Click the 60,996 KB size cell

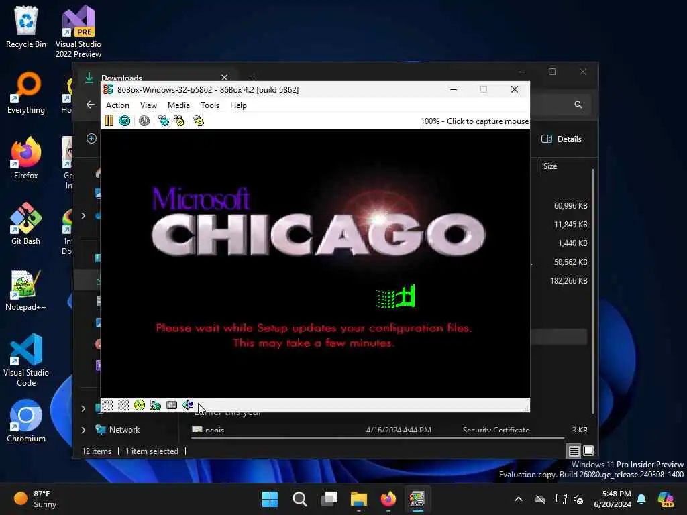570,205
